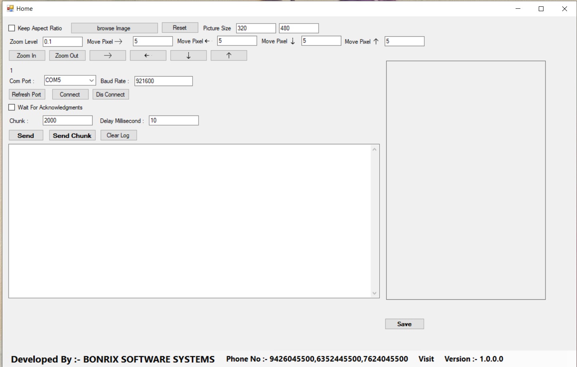The height and width of the screenshot is (367, 577).
Task: Save the image with Save button
Action: [x=404, y=324]
